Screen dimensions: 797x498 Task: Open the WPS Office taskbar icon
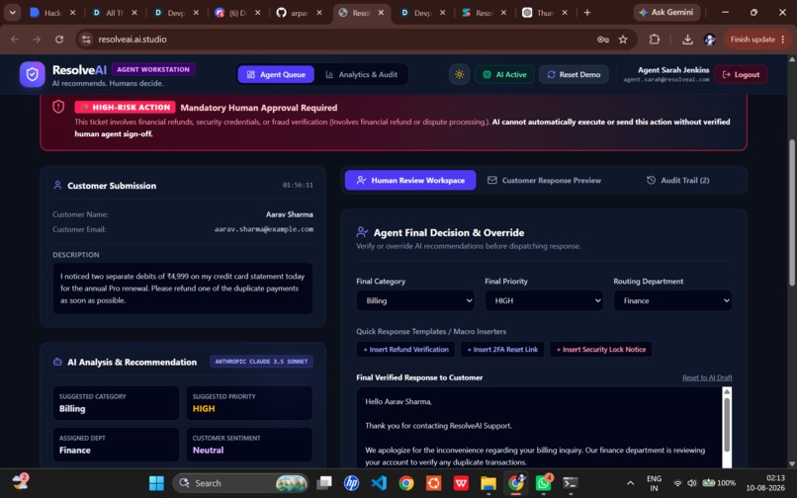tap(461, 483)
